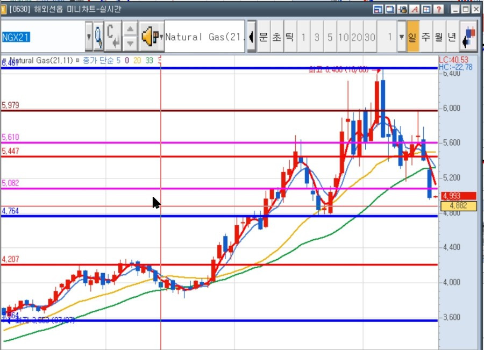Click the candlestick chart settings icon

coord(468,37)
